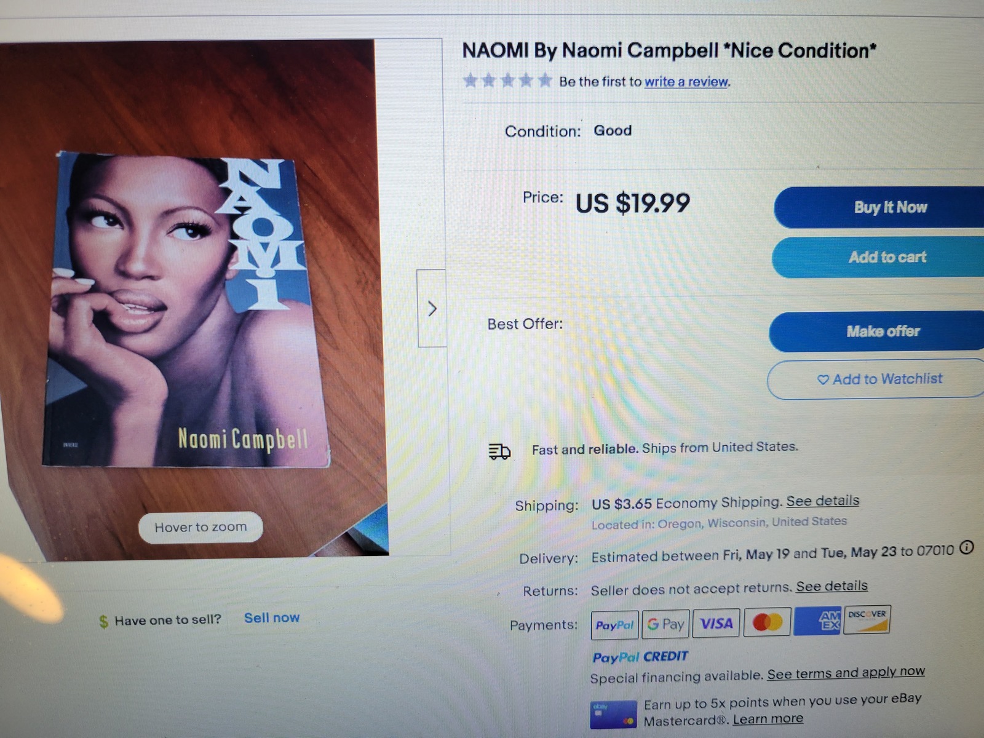Click the Buy It Now button

pyautogui.click(x=879, y=207)
